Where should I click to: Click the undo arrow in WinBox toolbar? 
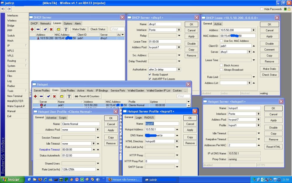3,9
